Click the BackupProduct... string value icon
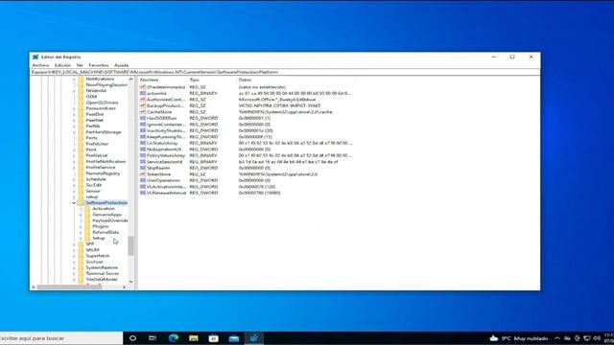Screen dimensions: 614x345 click(x=143, y=106)
